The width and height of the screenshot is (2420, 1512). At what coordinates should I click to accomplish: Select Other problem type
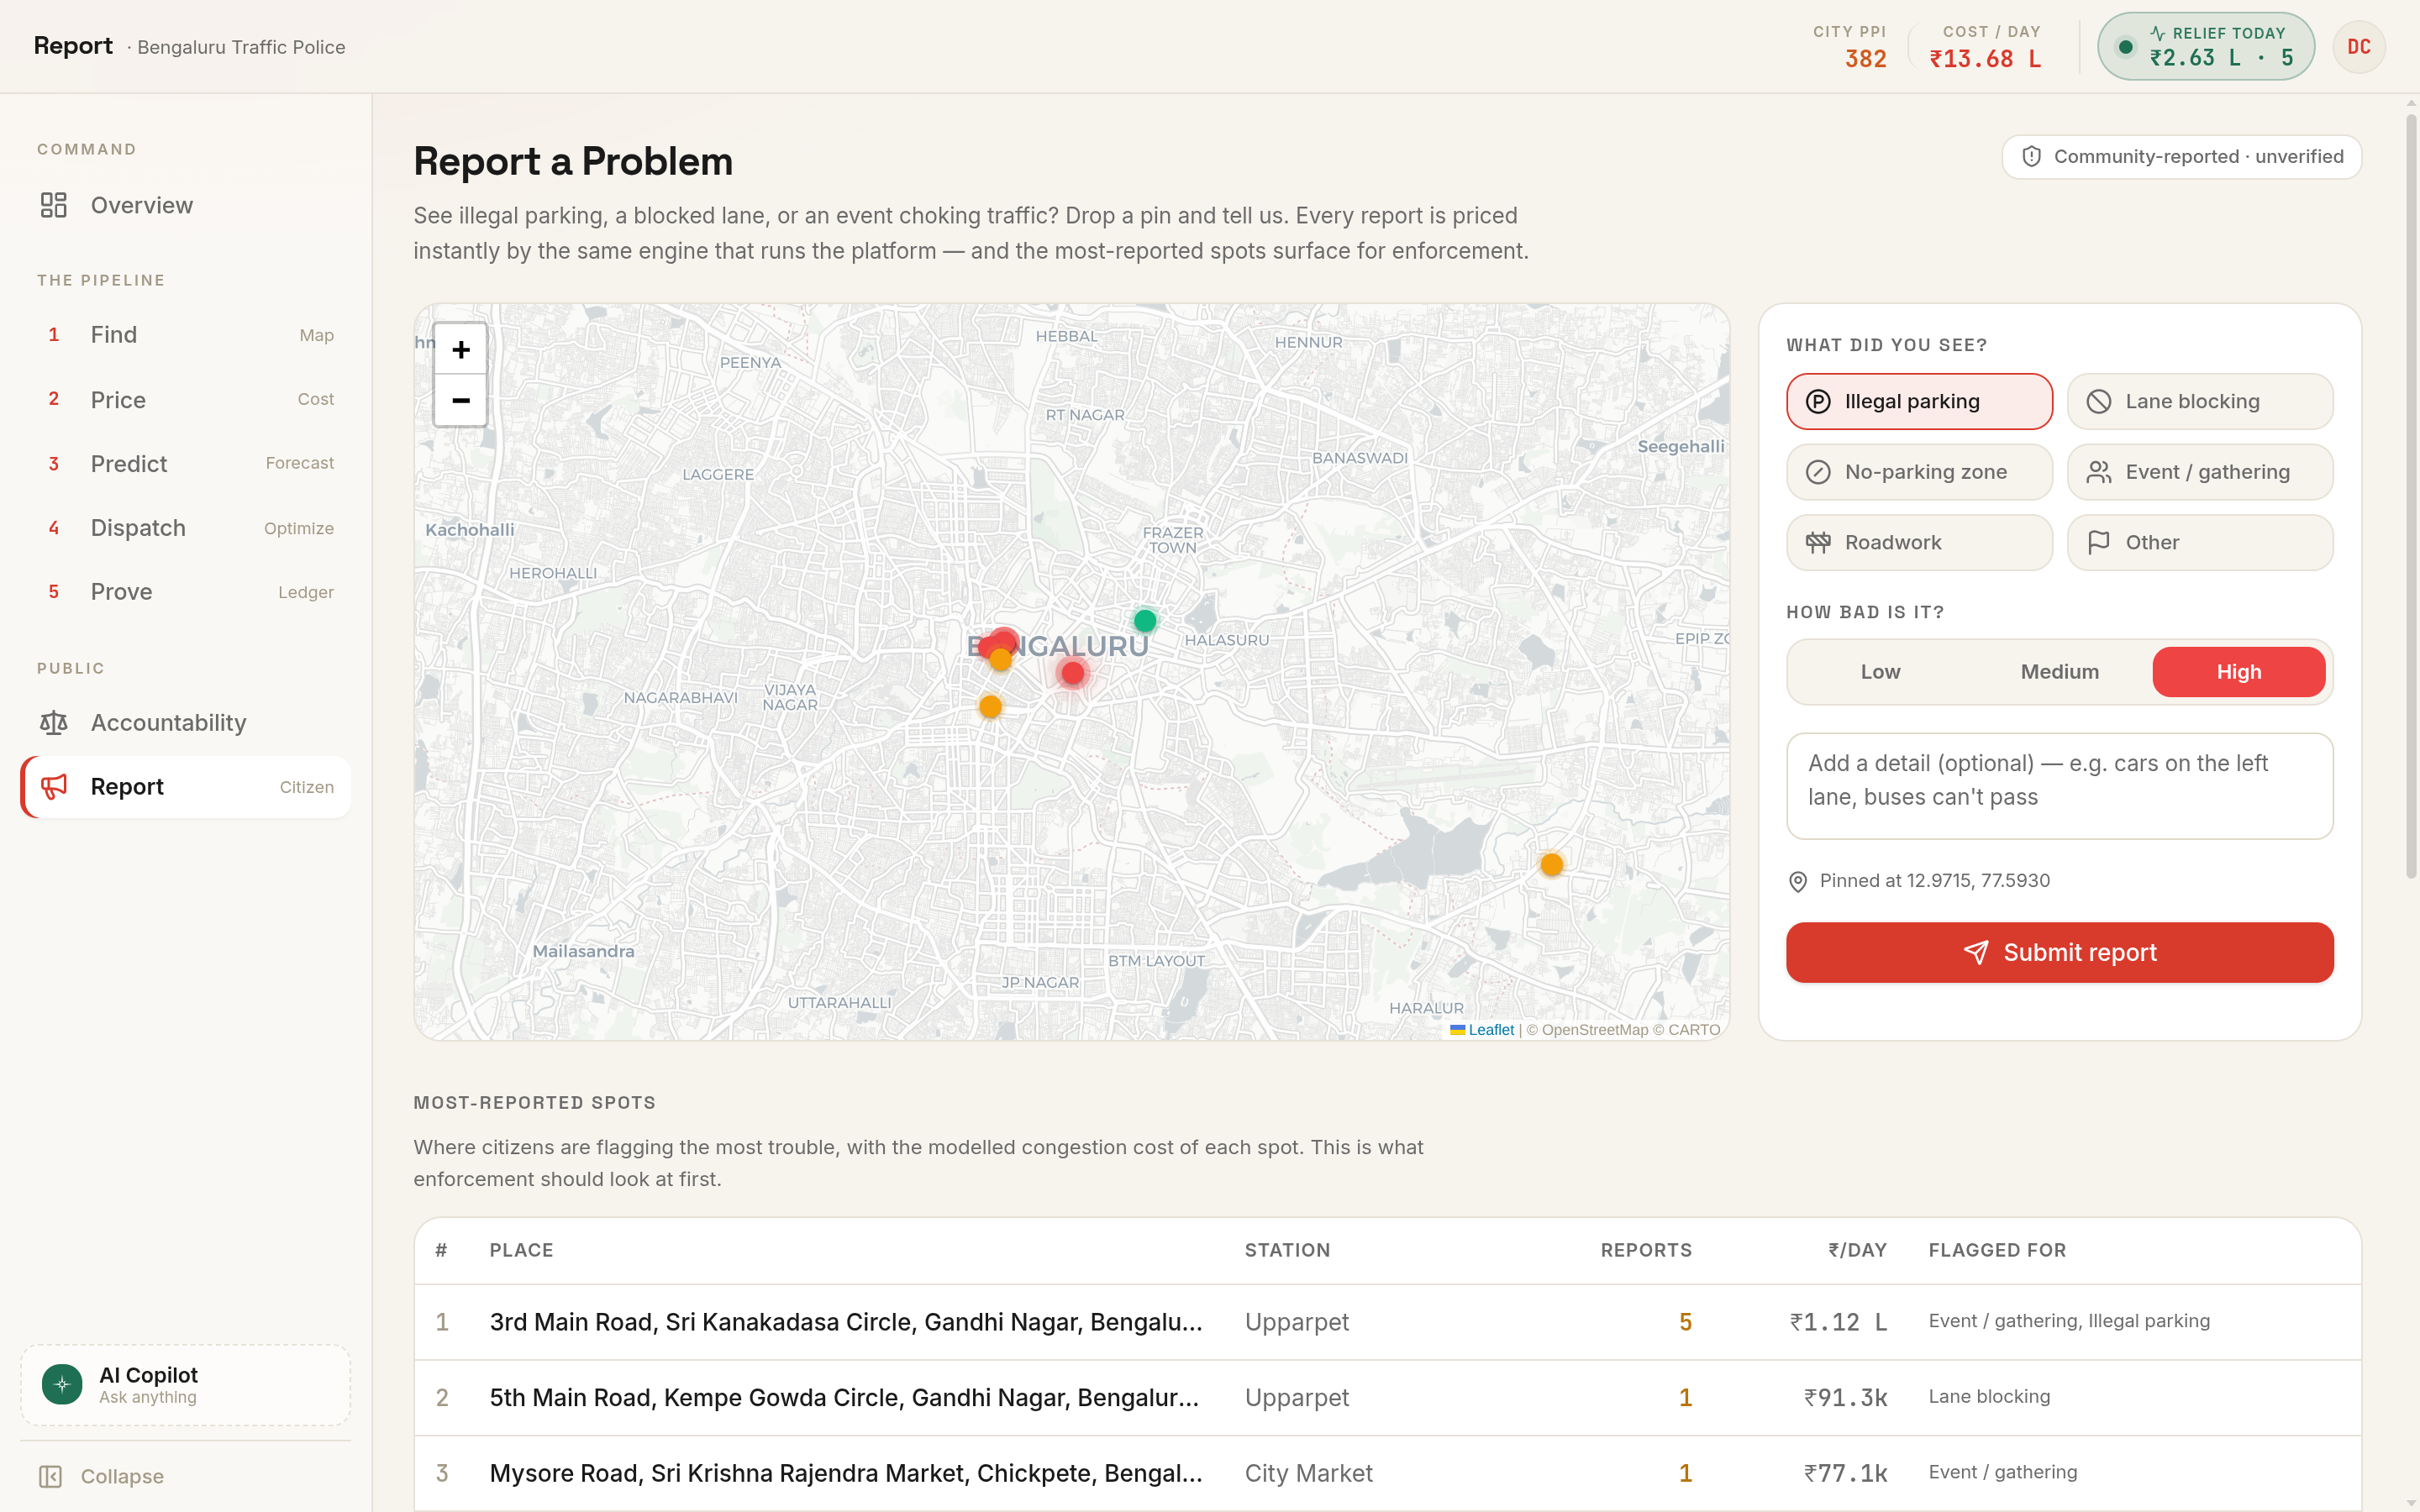tap(2200, 542)
